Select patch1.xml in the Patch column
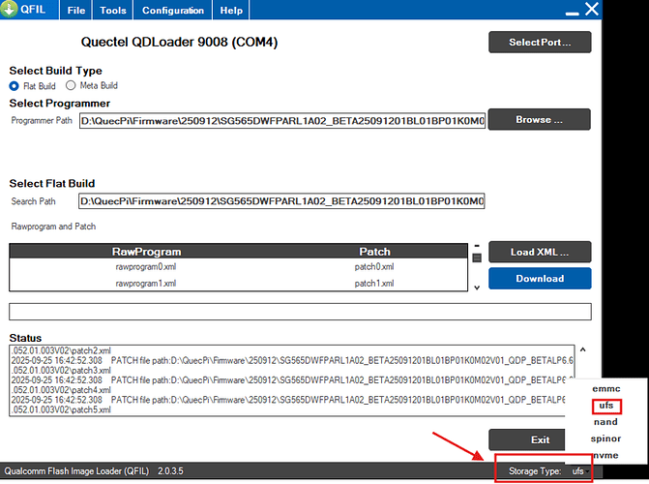 pos(374,284)
